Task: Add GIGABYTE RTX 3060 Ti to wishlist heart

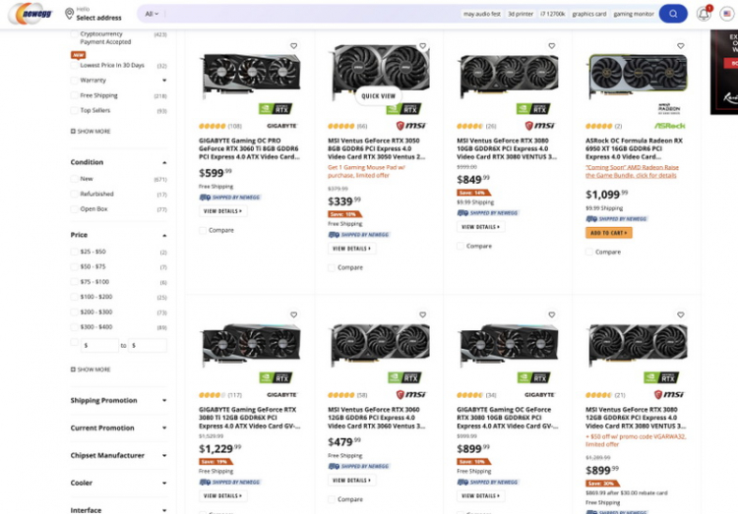Action: point(293,46)
